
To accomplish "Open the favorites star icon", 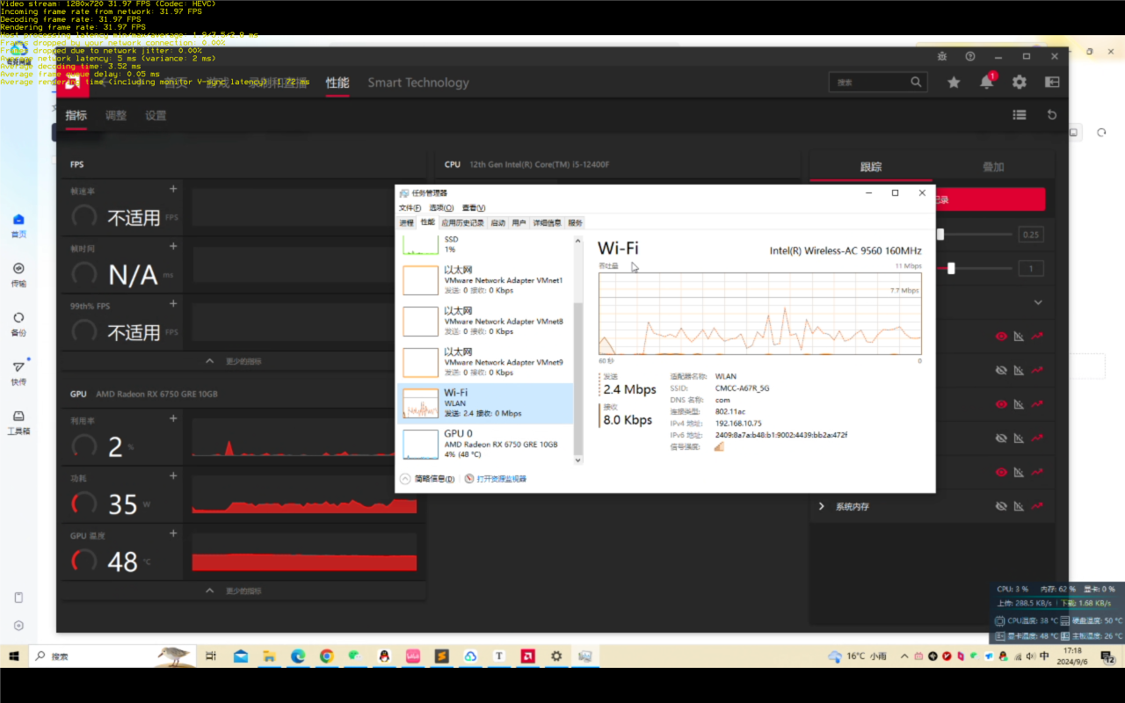I will coord(954,82).
